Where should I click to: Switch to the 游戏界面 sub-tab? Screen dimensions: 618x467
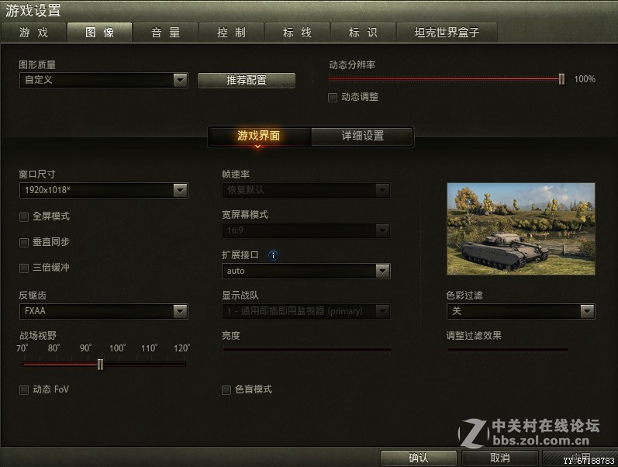[x=259, y=136]
